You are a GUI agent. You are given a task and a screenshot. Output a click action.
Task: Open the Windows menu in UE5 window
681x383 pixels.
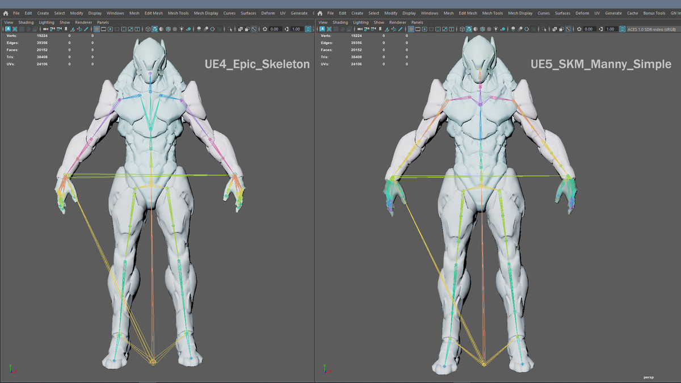pyautogui.click(x=430, y=13)
